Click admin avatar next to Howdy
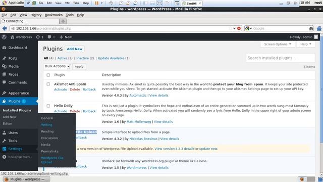The image size is (323, 182). click(x=316, y=37)
